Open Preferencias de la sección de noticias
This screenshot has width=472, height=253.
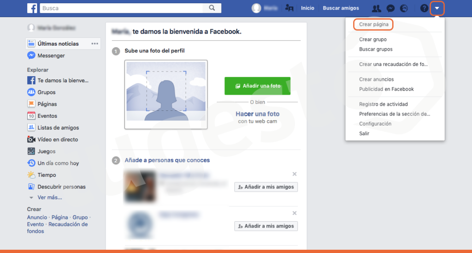tap(395, 114)
